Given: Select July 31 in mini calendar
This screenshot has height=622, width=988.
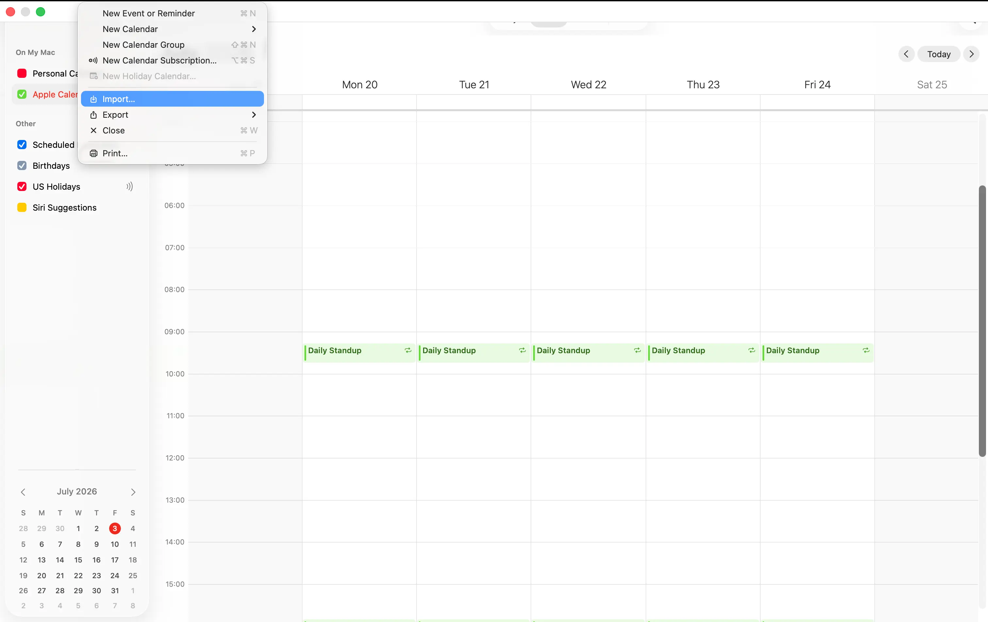Looking at the screenshot, I should click(115, 591).
